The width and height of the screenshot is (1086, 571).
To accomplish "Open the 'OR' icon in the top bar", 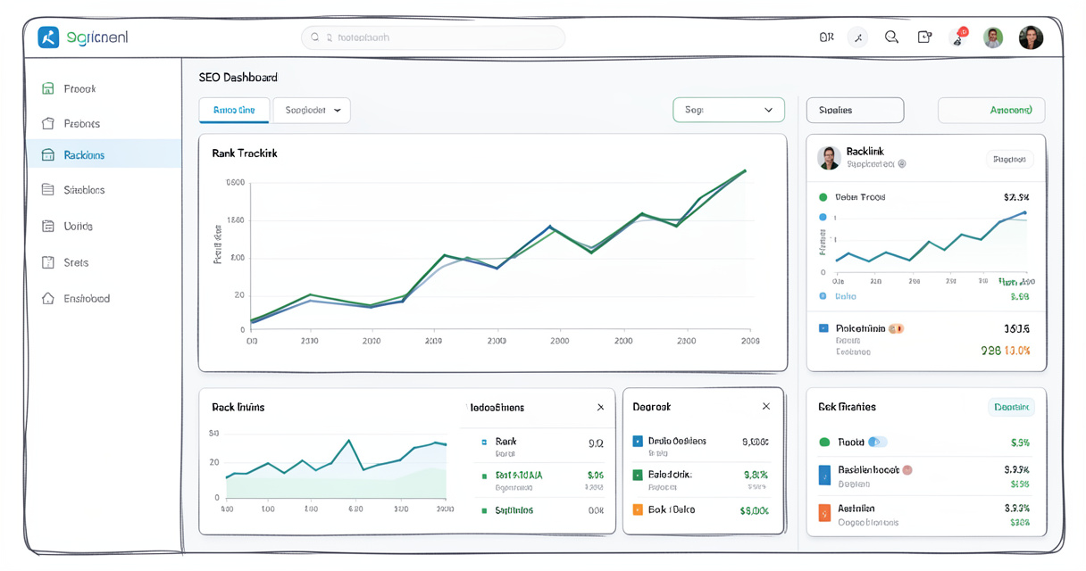I will click(826, 37).
